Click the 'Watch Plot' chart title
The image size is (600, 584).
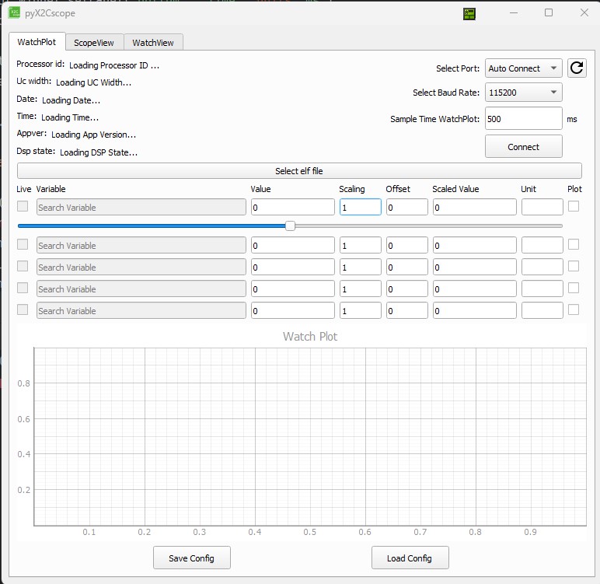click(310, 336)
